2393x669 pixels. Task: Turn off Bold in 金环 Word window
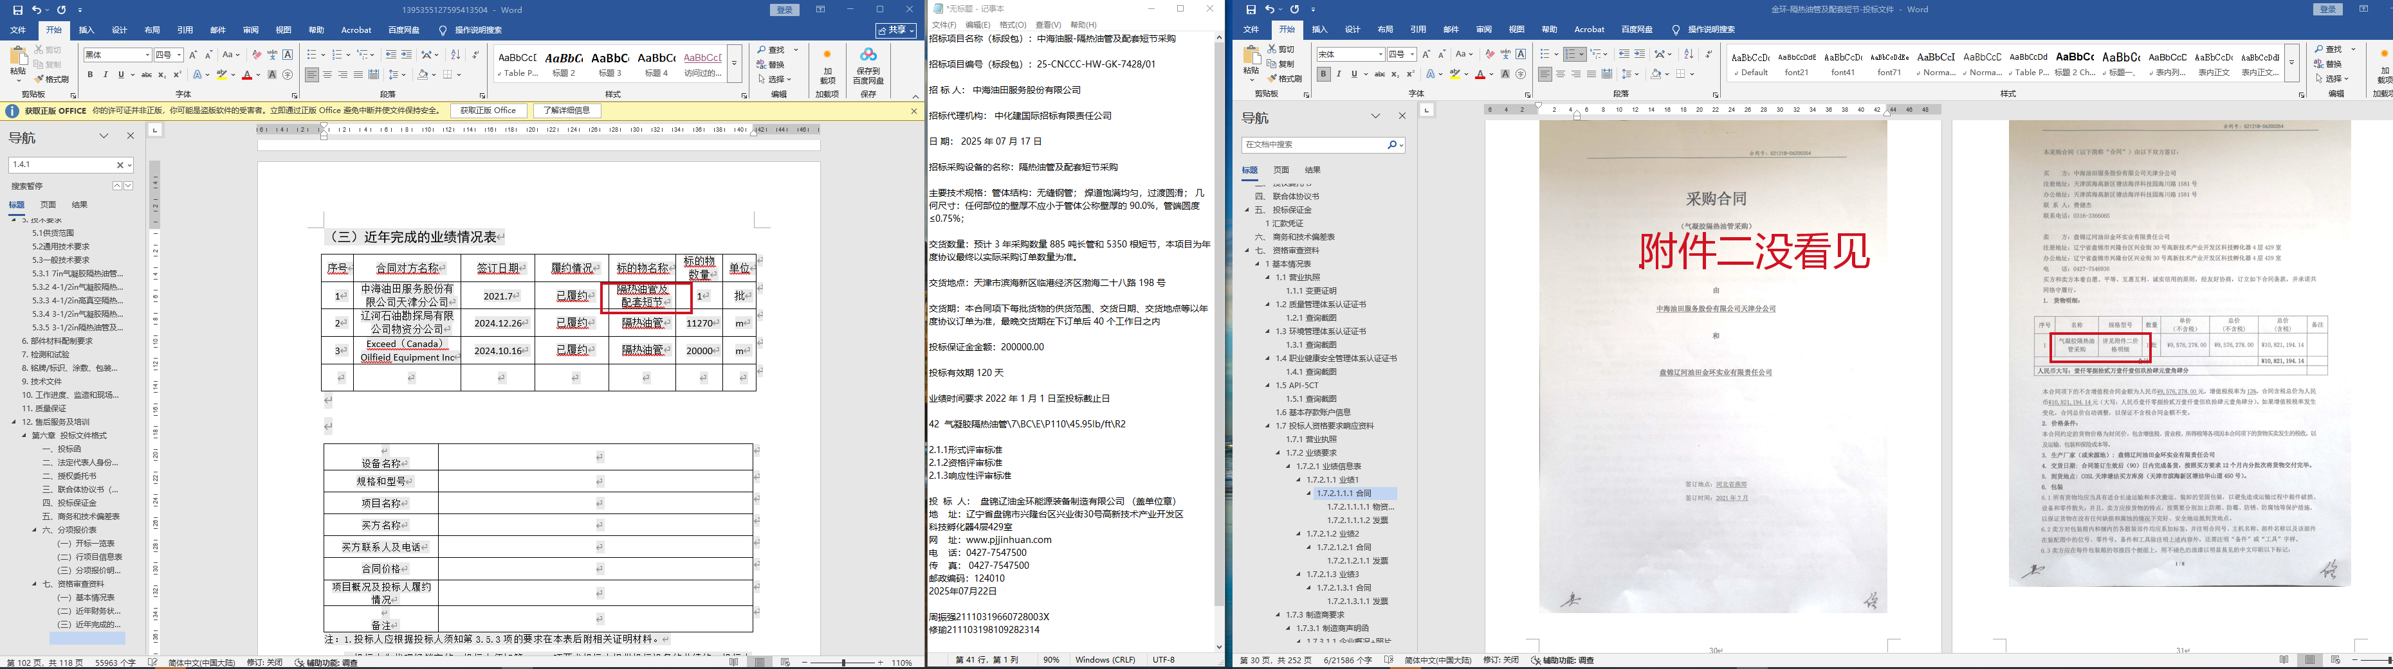click(1324, 75)
